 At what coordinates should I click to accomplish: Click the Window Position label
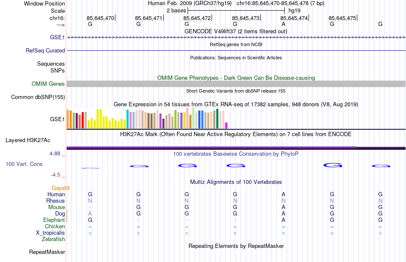tap(44, 3)
